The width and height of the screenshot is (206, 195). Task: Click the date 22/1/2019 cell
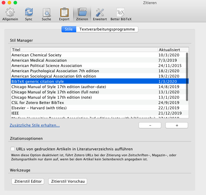169,108
